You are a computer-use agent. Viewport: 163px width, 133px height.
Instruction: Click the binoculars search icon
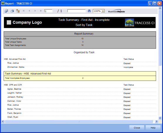[x=89, y=11]
